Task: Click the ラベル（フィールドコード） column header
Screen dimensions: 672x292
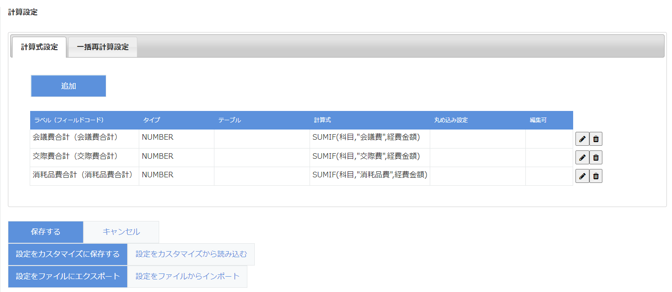Action: [x=69, y=120]
